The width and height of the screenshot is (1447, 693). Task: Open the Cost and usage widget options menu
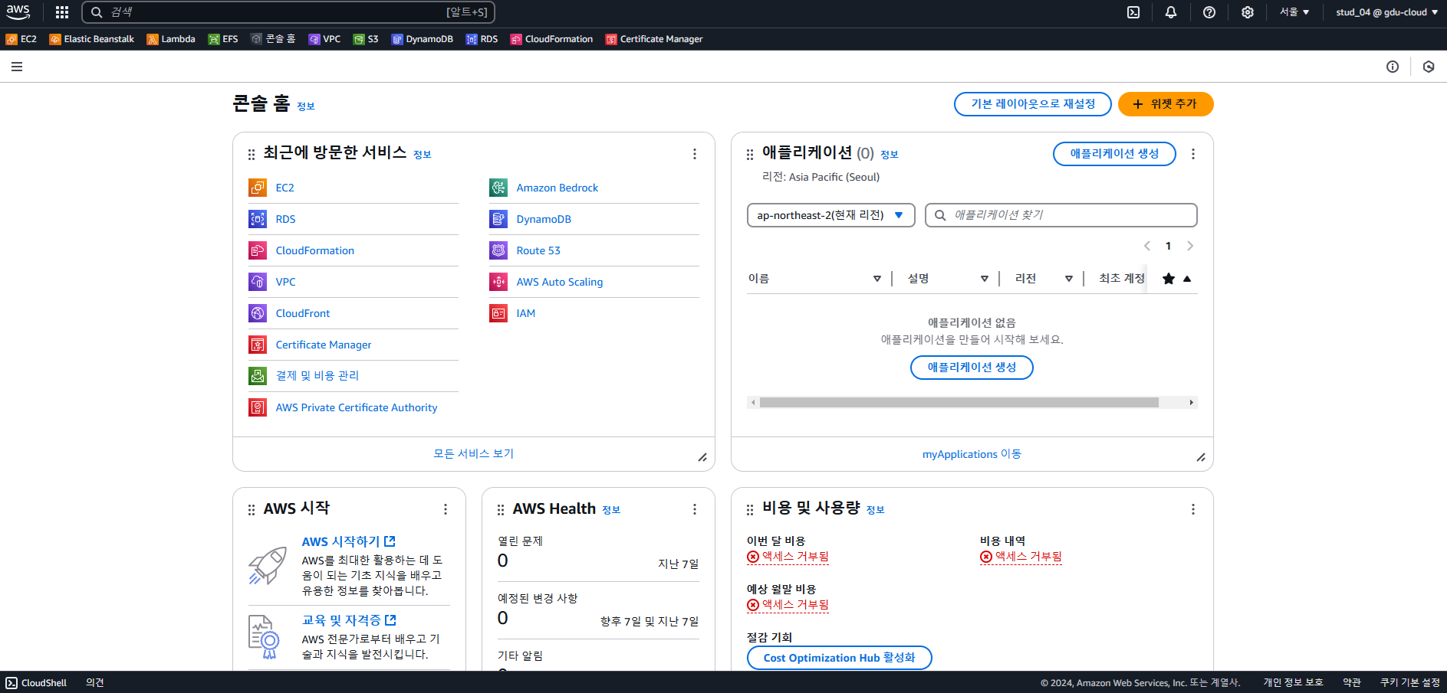click(x=1193, y=509)
